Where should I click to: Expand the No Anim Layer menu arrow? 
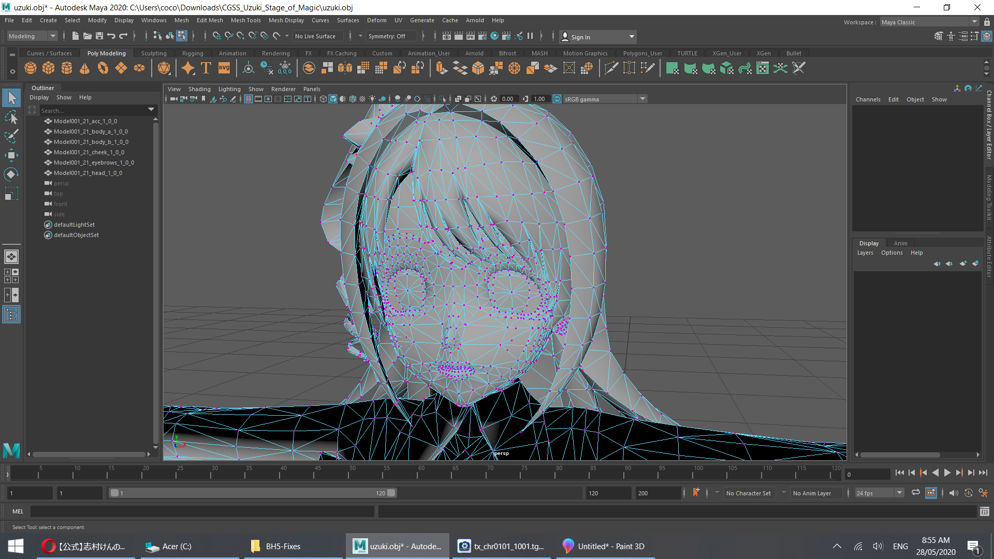(784, 493)
